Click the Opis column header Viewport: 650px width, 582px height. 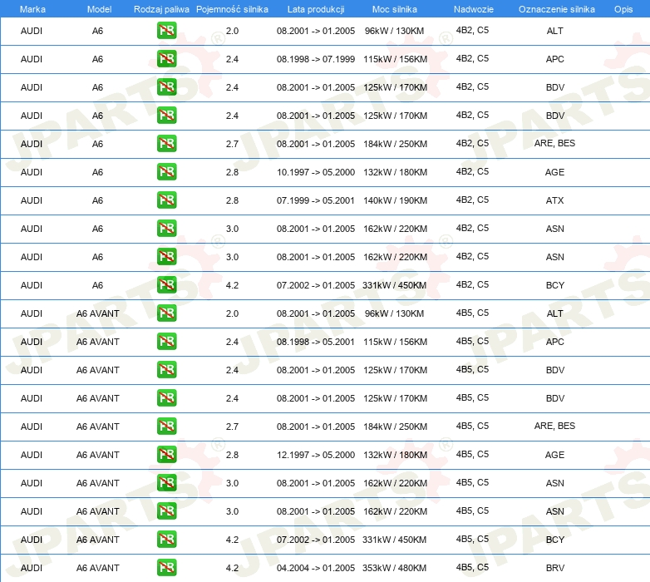point(623,8)
